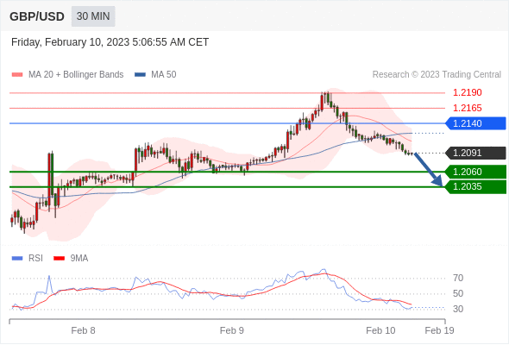Click the Feb 9 date axis label

click(232, 330)
